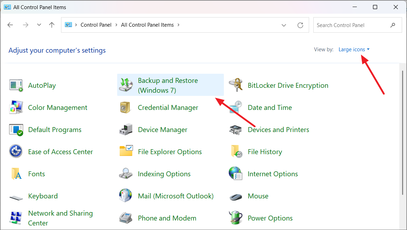Open Default Programs link
Viewport: 407px width, 230px height.
coord(55,130)
